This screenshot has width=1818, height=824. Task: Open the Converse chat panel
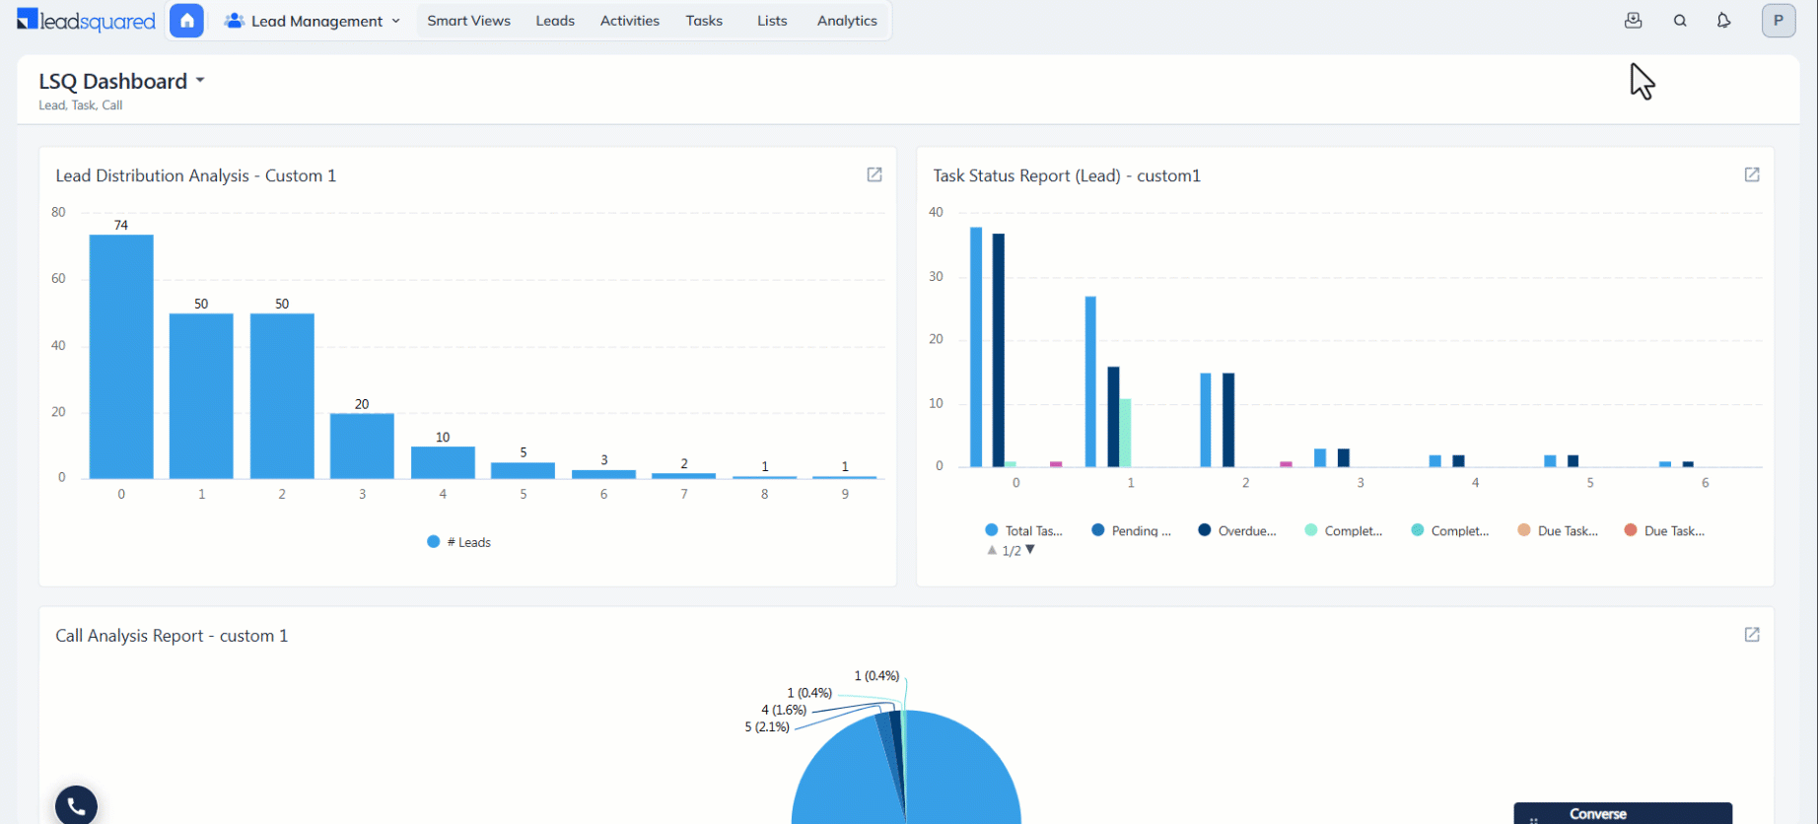pyautogui.click(x=1623, y=813)
